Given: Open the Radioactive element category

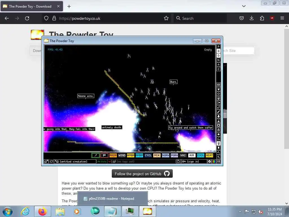Looking at the screenshot, I should [x=219, y=130].
